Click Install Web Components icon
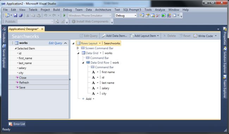 pos(74,21)
